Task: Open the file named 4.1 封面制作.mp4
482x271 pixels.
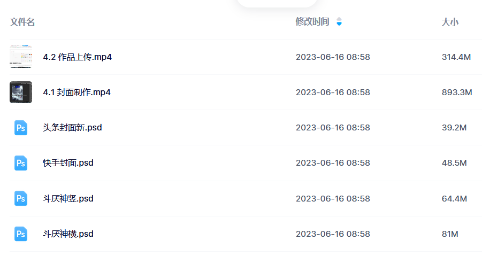Action: click(76, 92)
